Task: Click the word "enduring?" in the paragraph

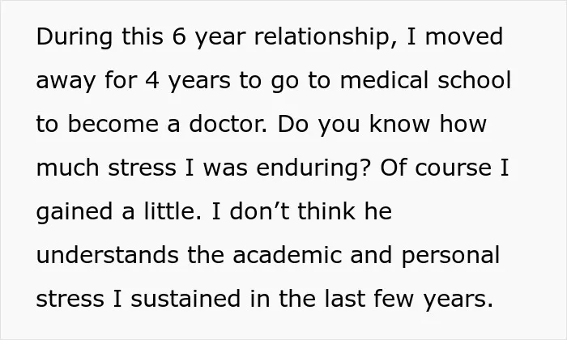Action: coord(314,168)
